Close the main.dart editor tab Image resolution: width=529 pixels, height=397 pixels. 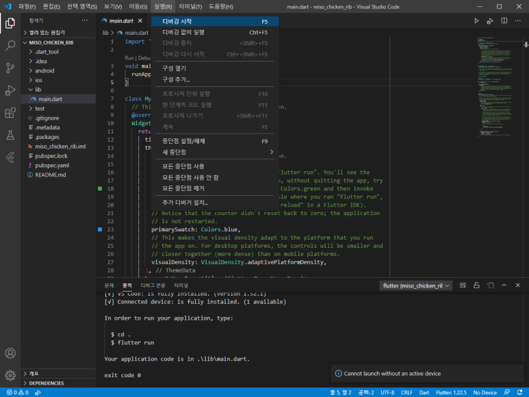click(x=140, y=21)
